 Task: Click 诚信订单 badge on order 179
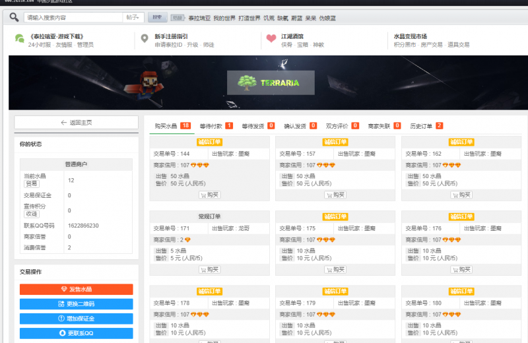click(335, 292)
